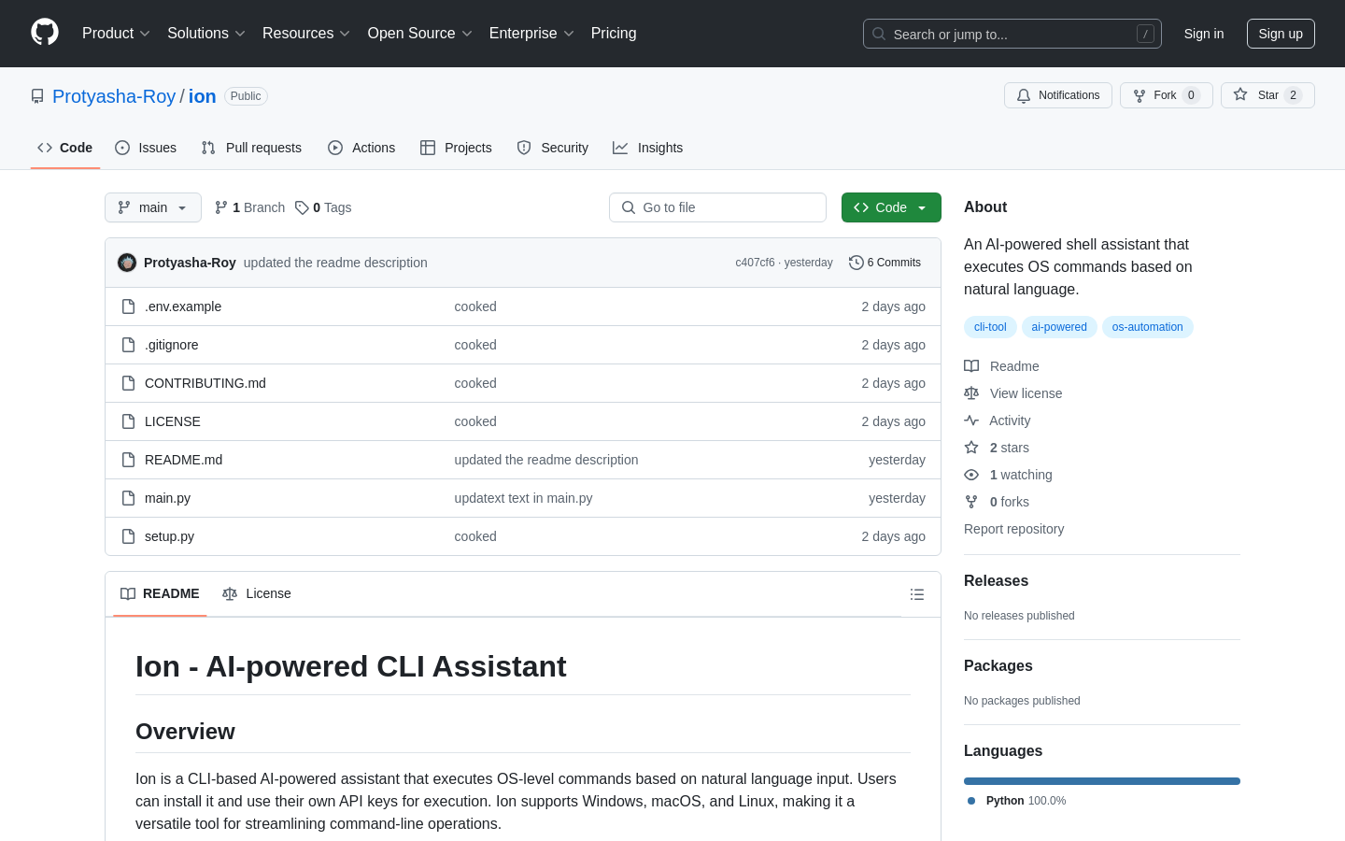Click the commit hash c407cf6

click(x=755, y=263)
